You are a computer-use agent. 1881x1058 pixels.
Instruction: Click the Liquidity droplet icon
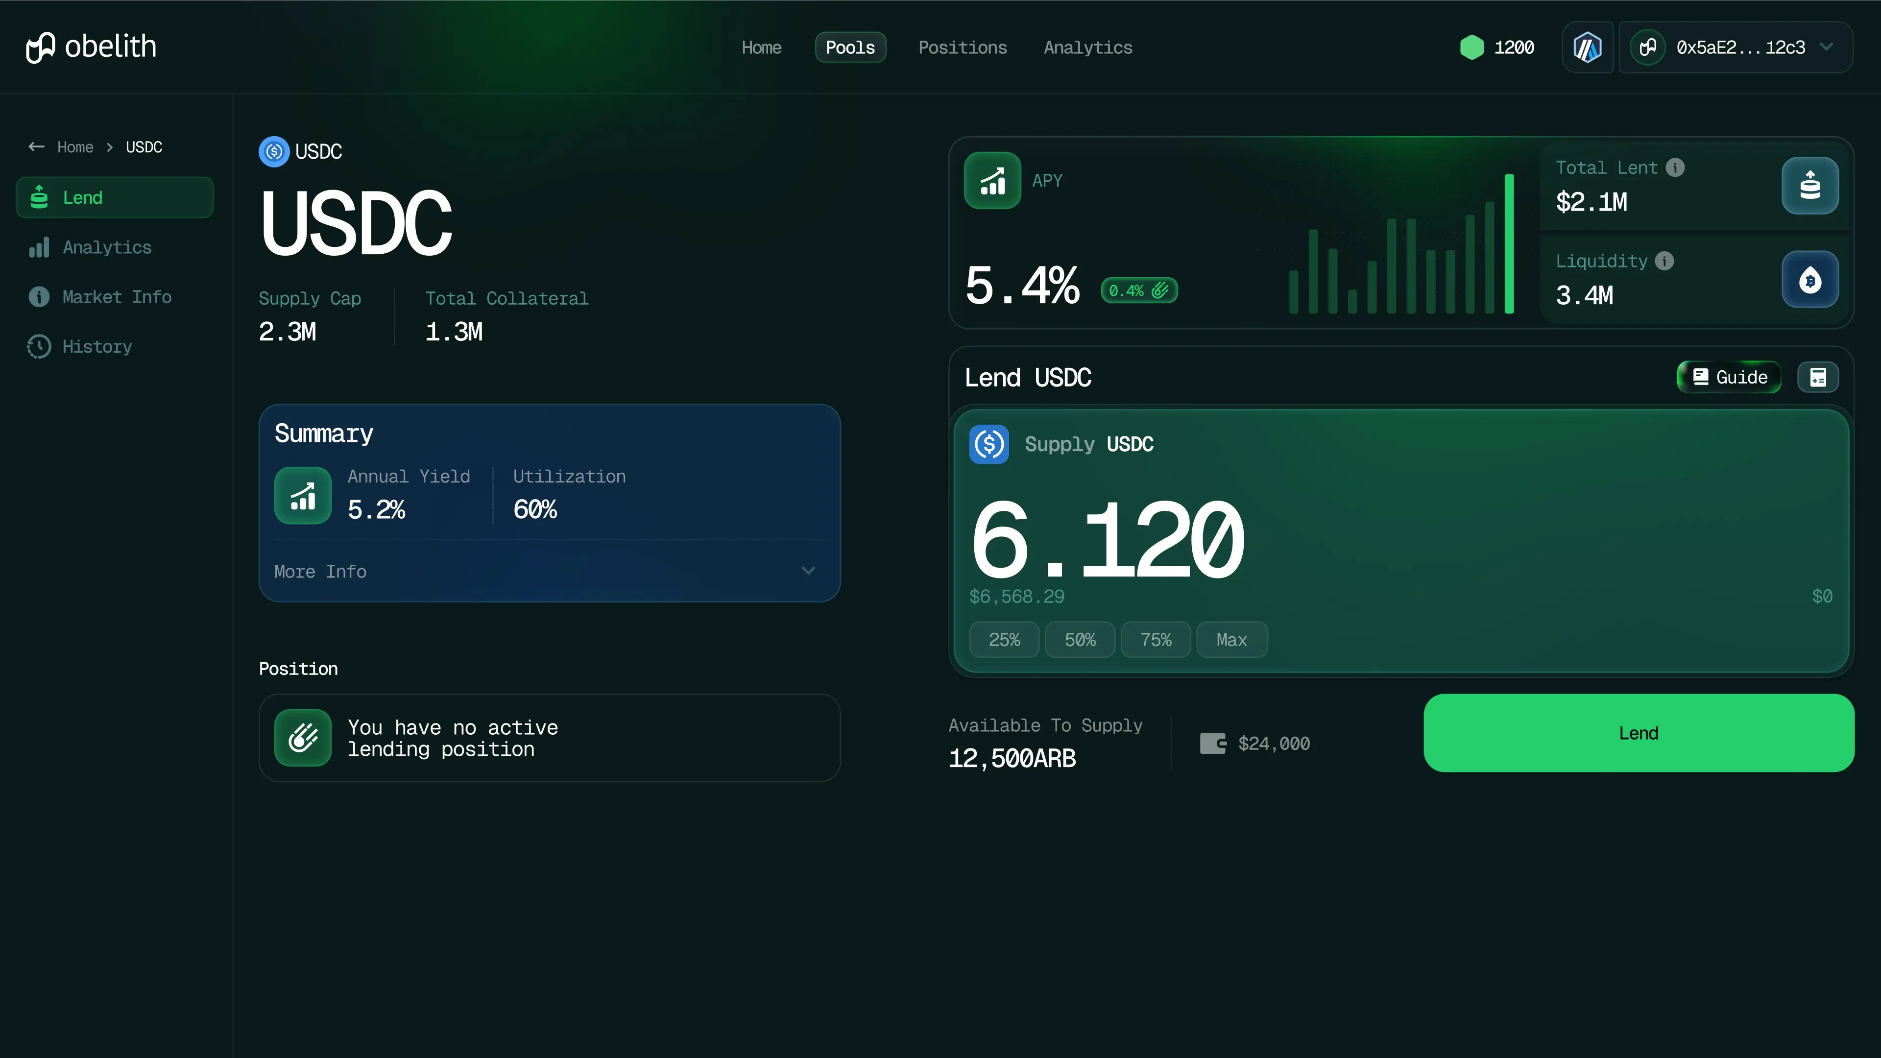1809,280
